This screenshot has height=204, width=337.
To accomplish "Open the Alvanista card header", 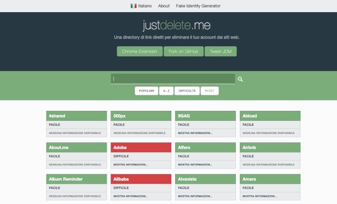I will click(206, 179).
